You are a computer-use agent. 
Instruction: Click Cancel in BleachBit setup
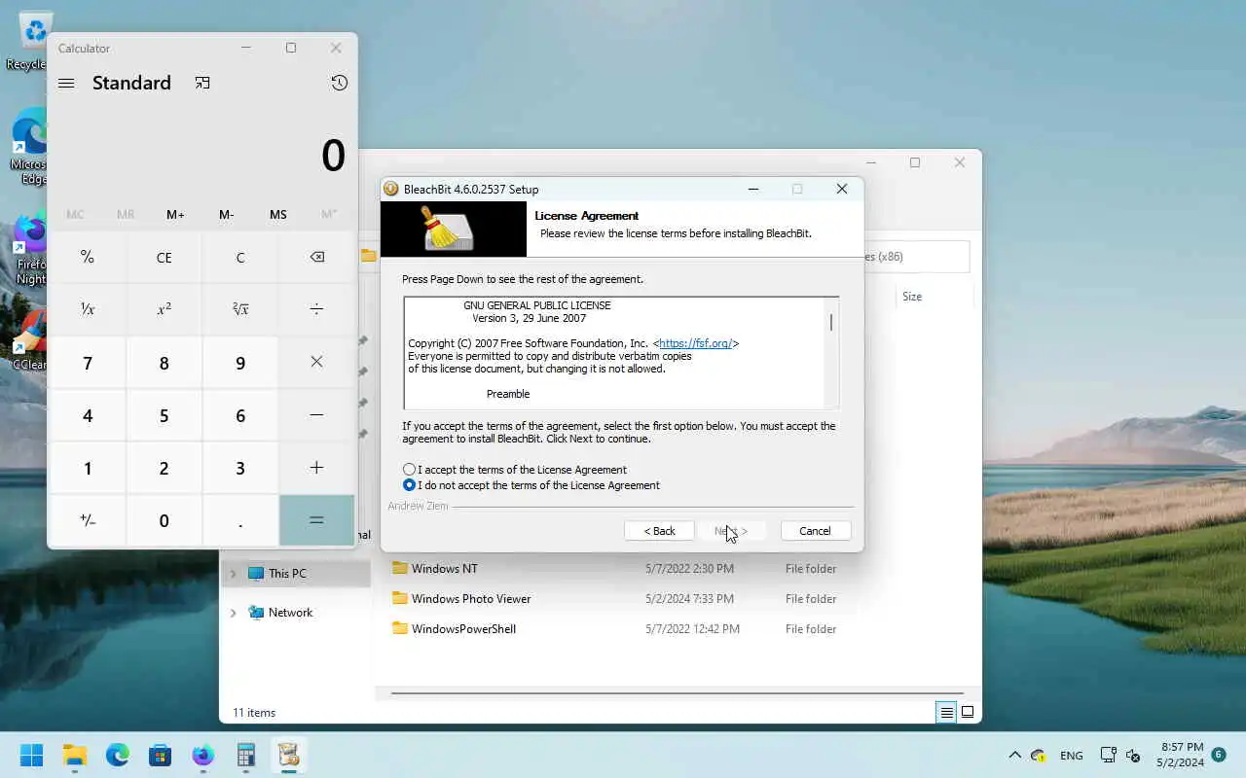(816, 531)
